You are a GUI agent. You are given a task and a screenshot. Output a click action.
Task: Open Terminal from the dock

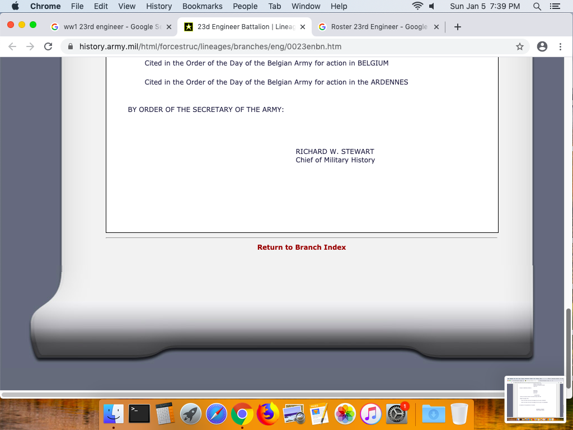click(139, 414)
